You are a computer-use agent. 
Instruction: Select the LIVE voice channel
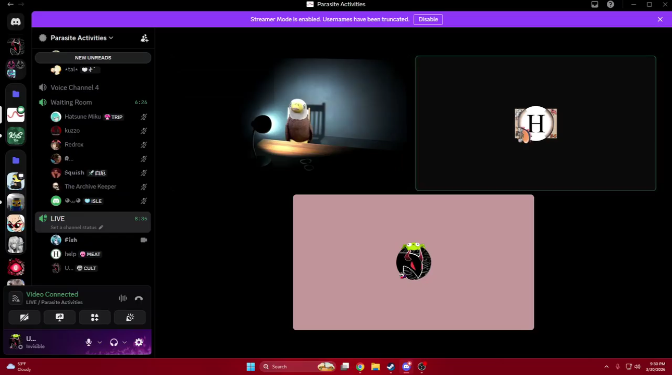pos(93,222)
